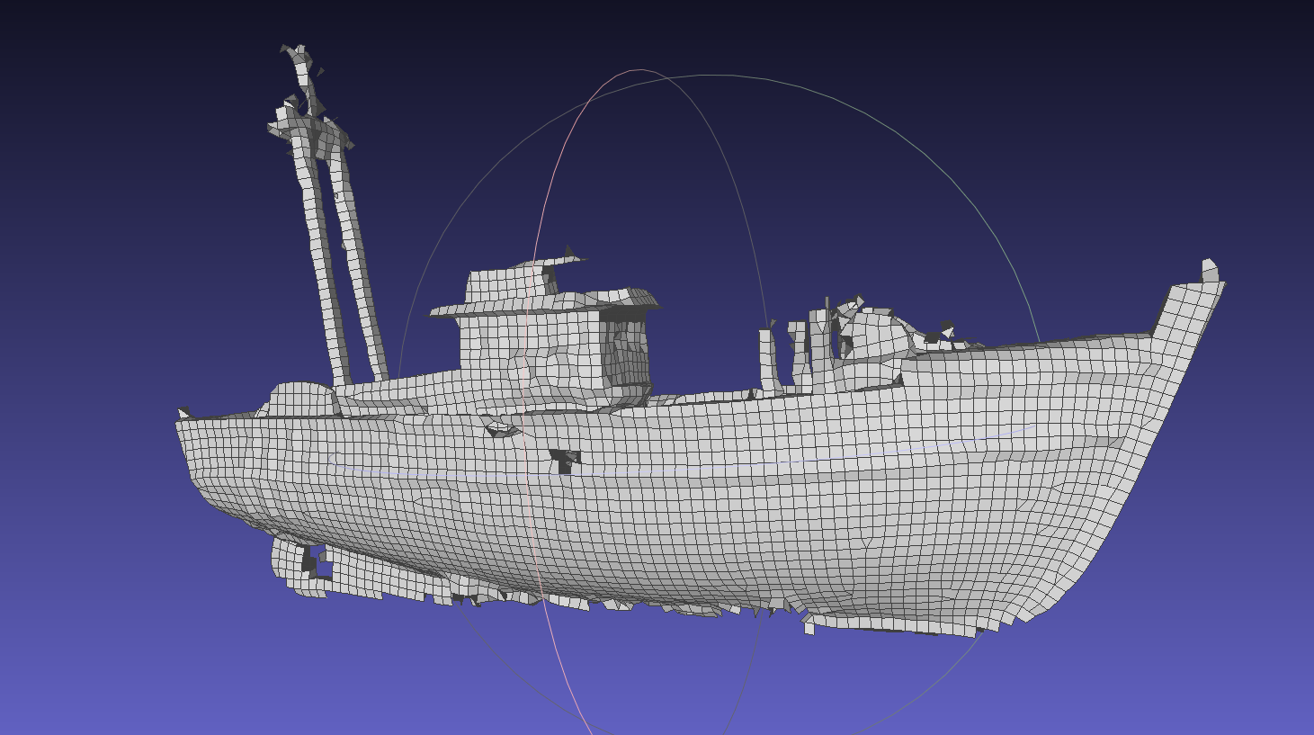Click the dark square hole in the hull side
Image resolution: width=1314 pixels, height=735 pixels.
[x=565, y=460]
